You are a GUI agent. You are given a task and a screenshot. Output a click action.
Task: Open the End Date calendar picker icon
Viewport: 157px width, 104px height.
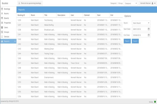pos(149,35)
